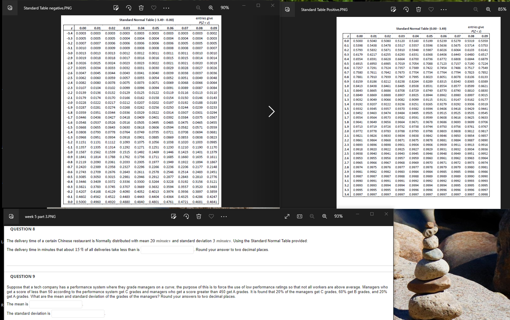Screen dimensions: 510x320
Task: Zoom out in Standard Table negative window
Action: tap(198, 8)
